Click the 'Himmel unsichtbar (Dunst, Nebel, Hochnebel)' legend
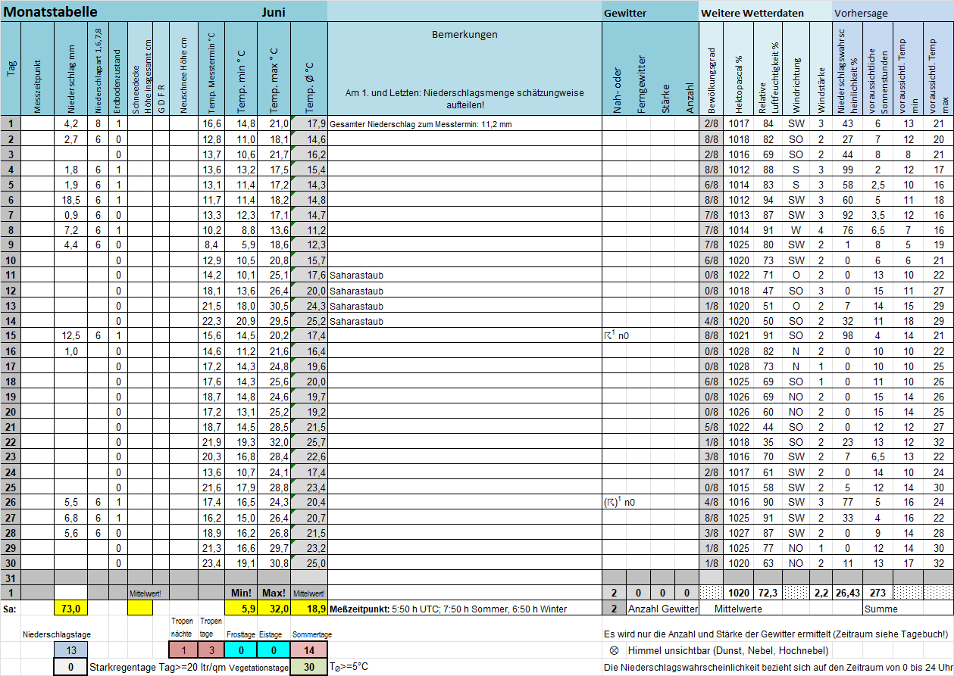The height and width of the screenshot is (676, 954). pos(727,650)
